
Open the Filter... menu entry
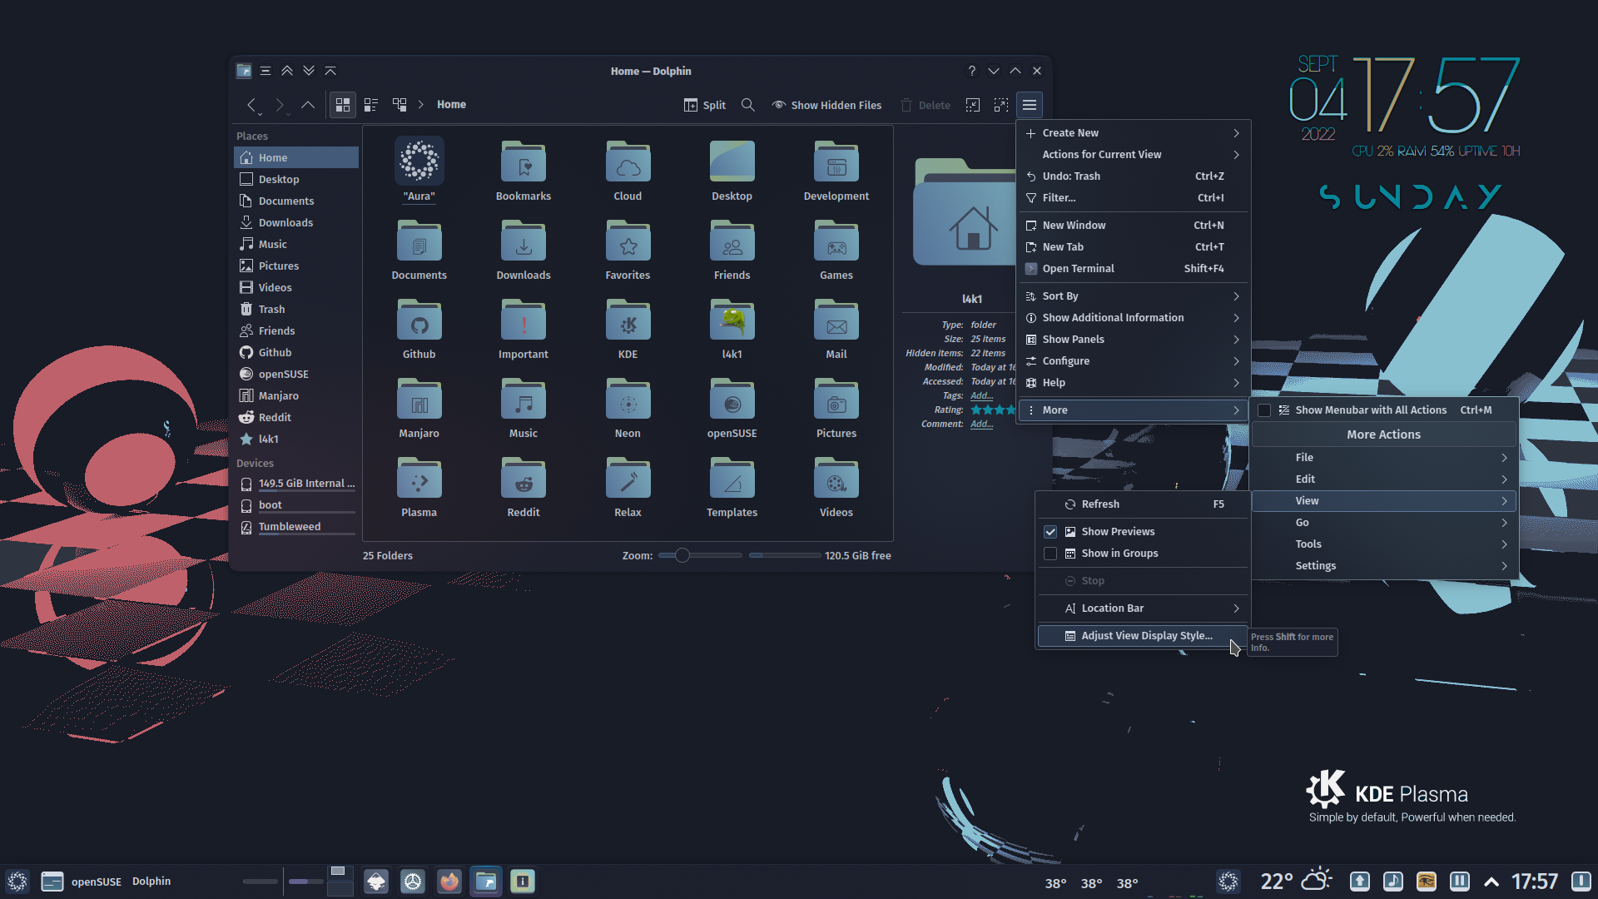1134,198
